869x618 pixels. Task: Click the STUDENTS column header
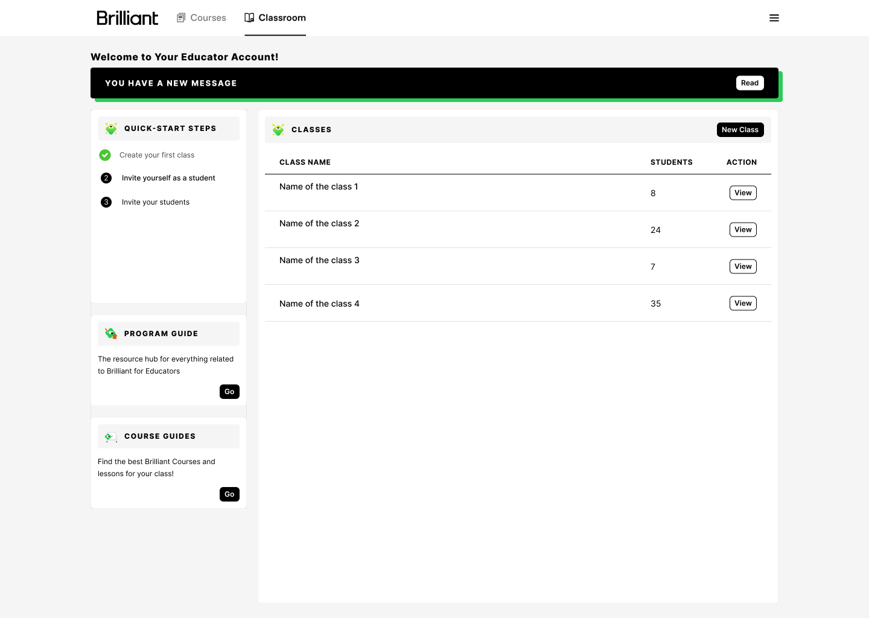pos(672,162)
